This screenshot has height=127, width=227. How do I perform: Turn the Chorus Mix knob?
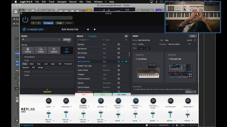(x=188, y=101)
